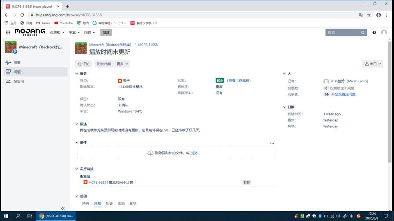The height and width of the screenshot is (221, 394).
Task: Click the search magnifier icon in Jira search box
Action: pyautogui.click(x=363, y=33)
